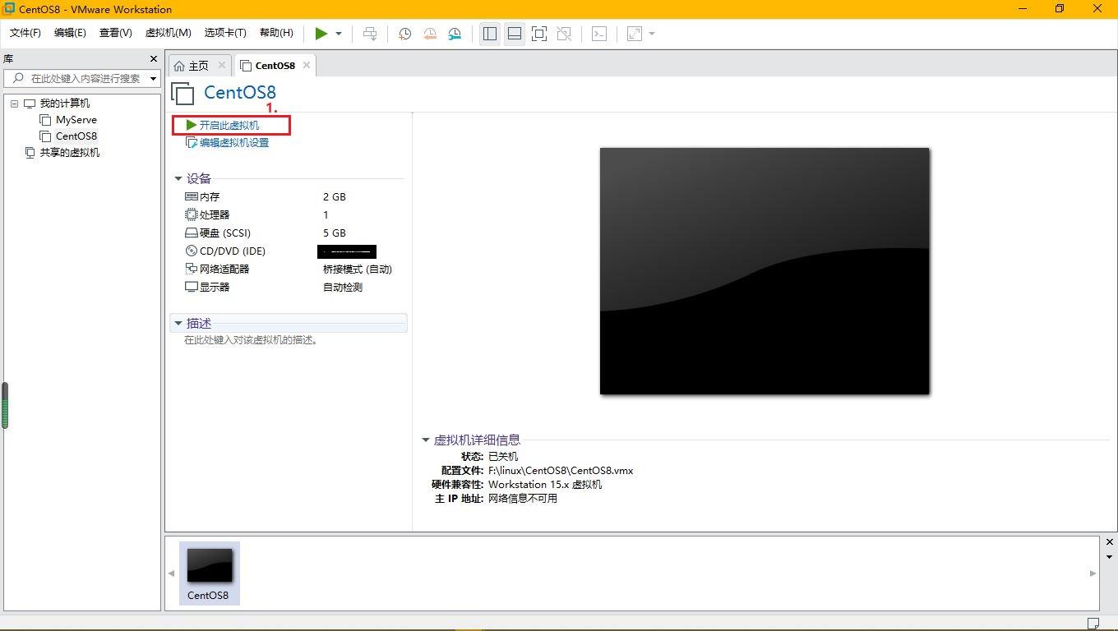Click the 网络信息不可用 IP address value
This screenshot has height=631, width=1118.
(x=523, y=499)
